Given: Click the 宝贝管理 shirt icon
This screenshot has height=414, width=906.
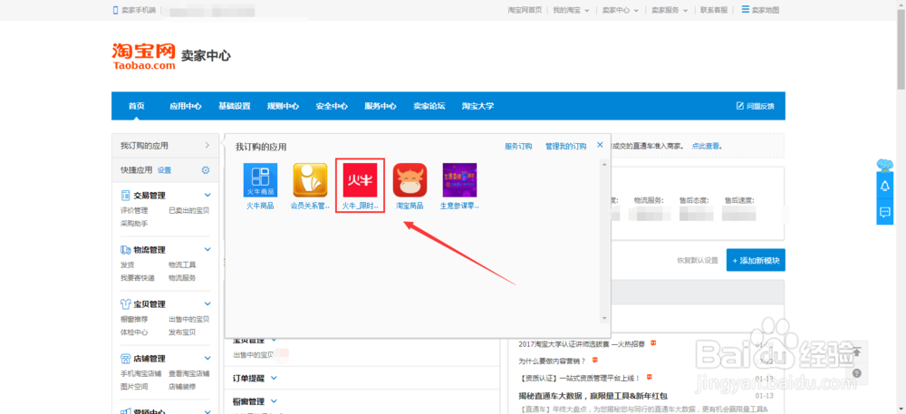Looking at the screenshot, I should tap(125, 303).
